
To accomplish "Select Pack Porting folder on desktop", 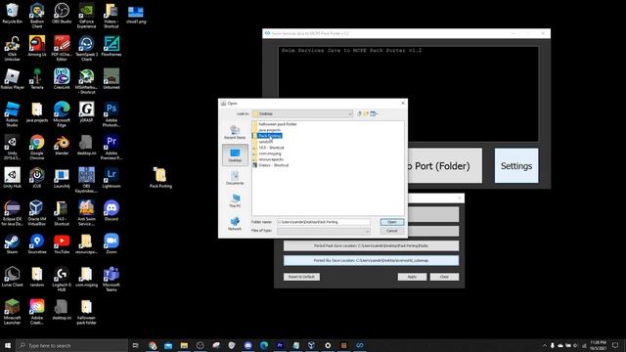I will (160, 178).
